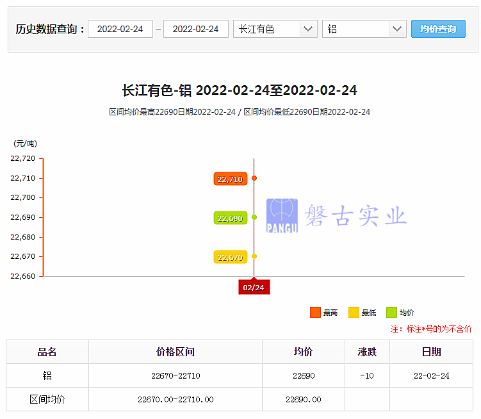The image size is (481, 419).
Task: Click the lowest price point on chart
Action: tap(254, 256)
